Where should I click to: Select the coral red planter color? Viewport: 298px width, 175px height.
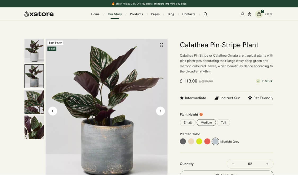[207, 141]
